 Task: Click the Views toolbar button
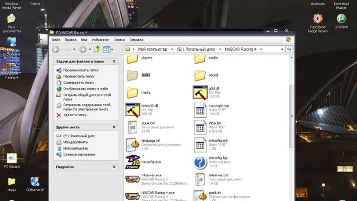click(x=107, y=49)
